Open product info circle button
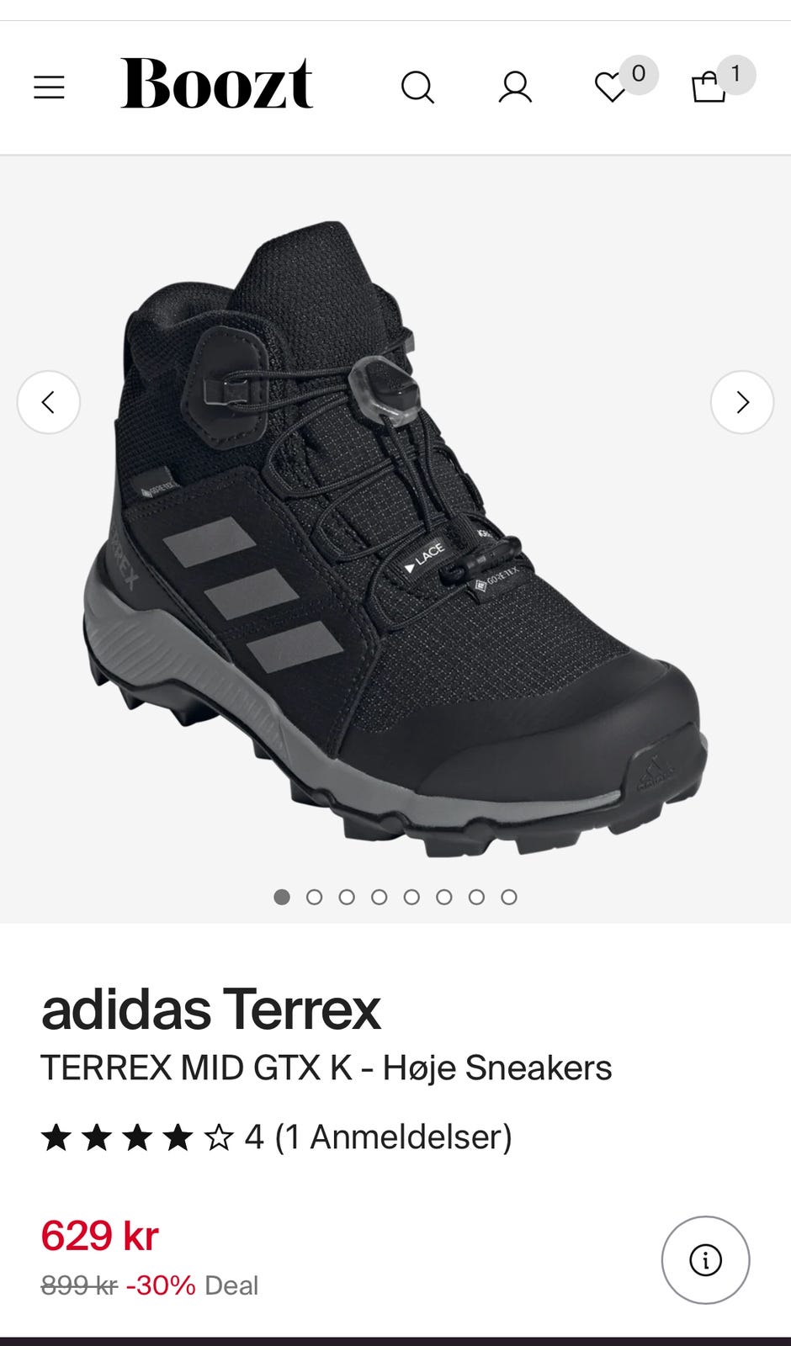The image size is (791, 1346). click(x=705, y=1260)
